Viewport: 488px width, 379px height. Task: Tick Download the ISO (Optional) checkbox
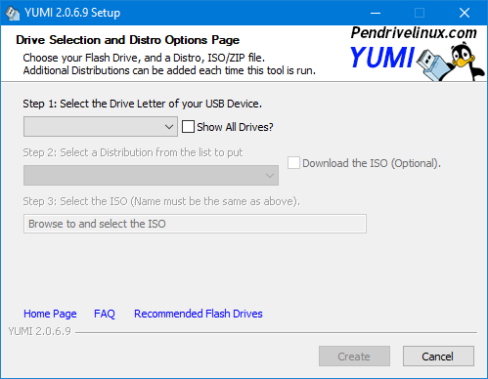click(293, 163)
